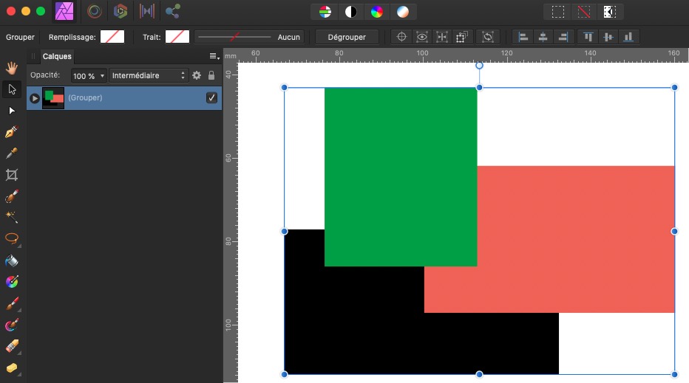This screenshot has width=689, height=383.
Task: Toggle hide selection while dragging eye
Action: pyautogui.click(x=422, y=37)
